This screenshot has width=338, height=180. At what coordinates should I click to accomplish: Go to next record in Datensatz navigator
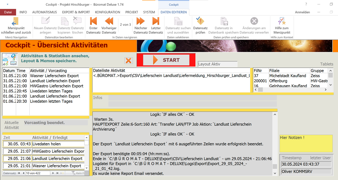pos(53,173)
